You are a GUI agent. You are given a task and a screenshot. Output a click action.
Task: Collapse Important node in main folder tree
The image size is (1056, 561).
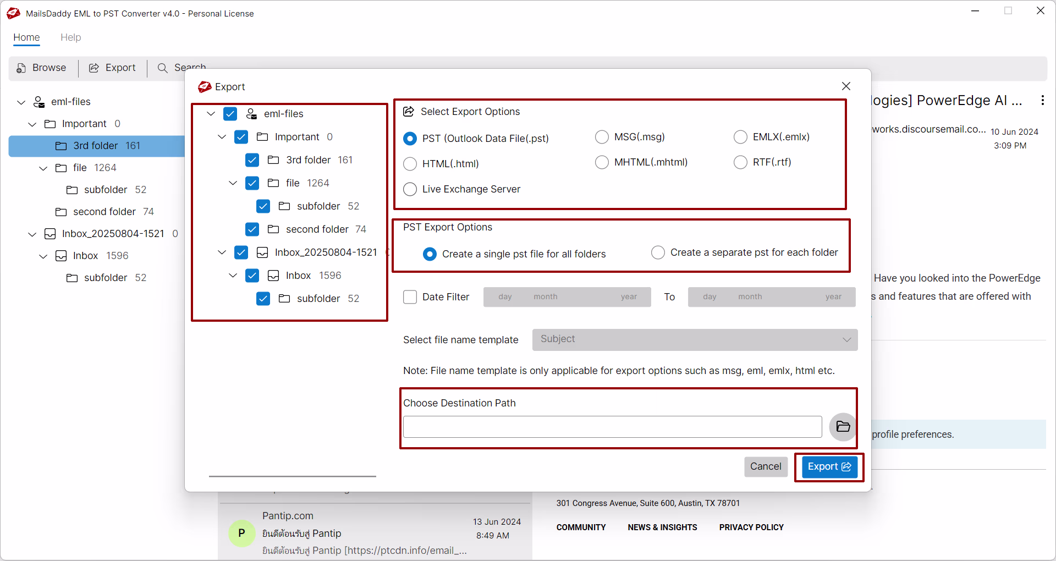coord(32,124)
